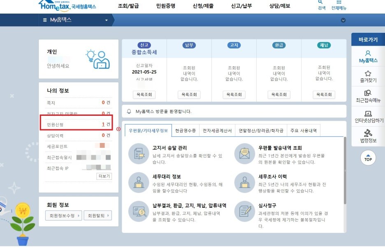Click 목록조회 under 환급
The width and height of the screenshot is (385, 248).
[x=279, y=94]
